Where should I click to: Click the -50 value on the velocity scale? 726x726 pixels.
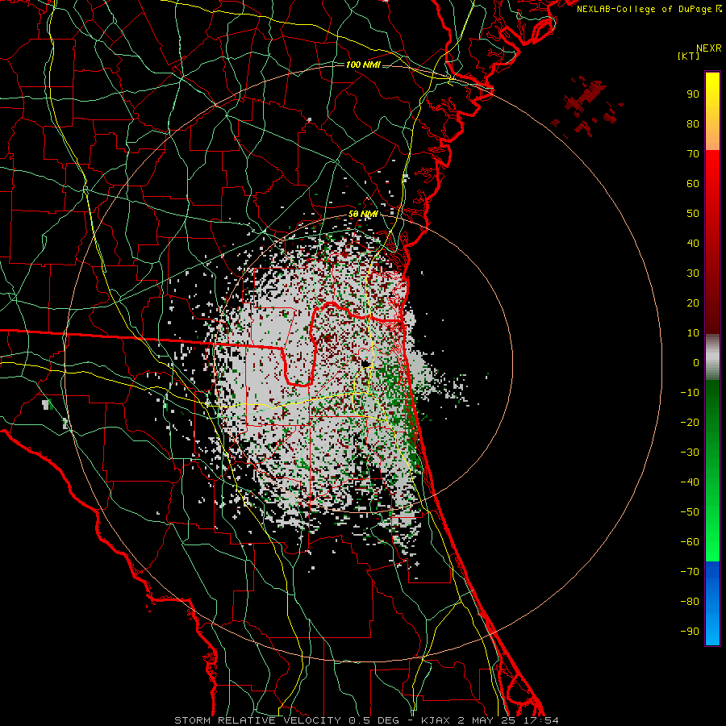pos(690,512)
